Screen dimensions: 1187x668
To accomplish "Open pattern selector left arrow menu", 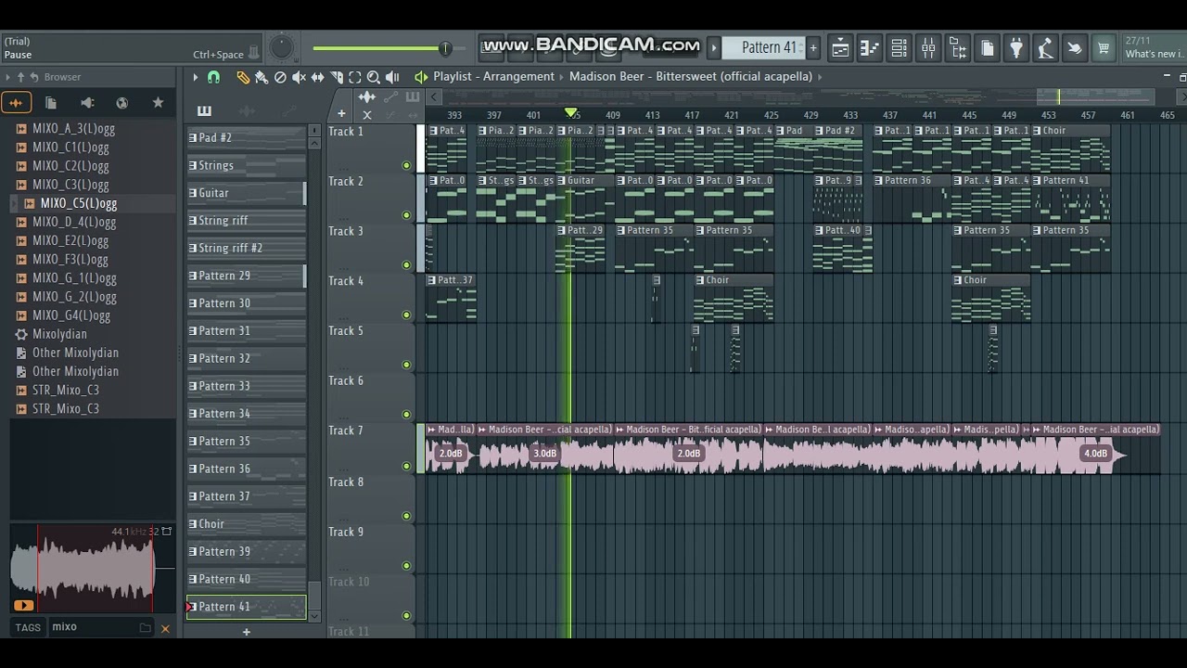I will (x=714, y=47).
